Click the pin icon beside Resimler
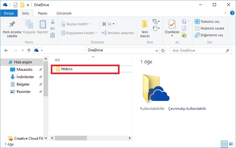This screenshot has width=236, height=148. coord(40,92)
